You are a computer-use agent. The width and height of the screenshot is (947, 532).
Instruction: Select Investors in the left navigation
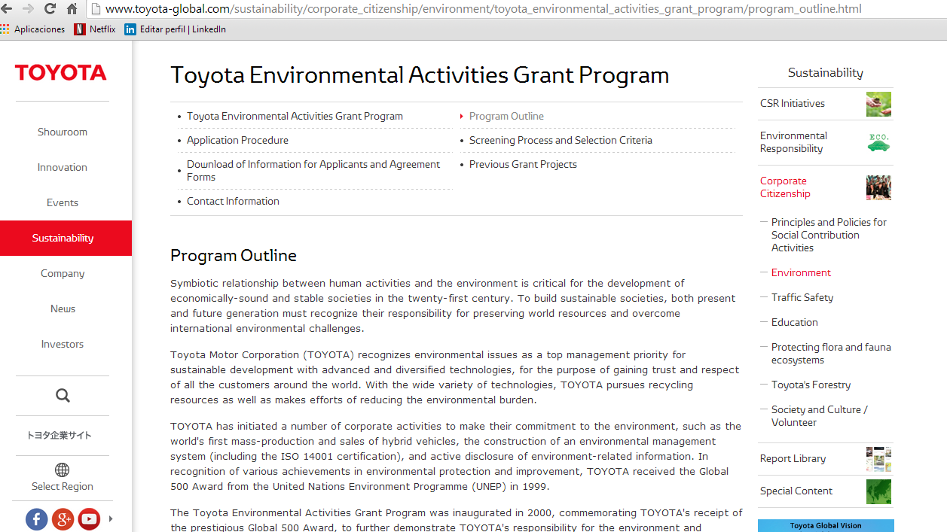[x=63, y=344]
